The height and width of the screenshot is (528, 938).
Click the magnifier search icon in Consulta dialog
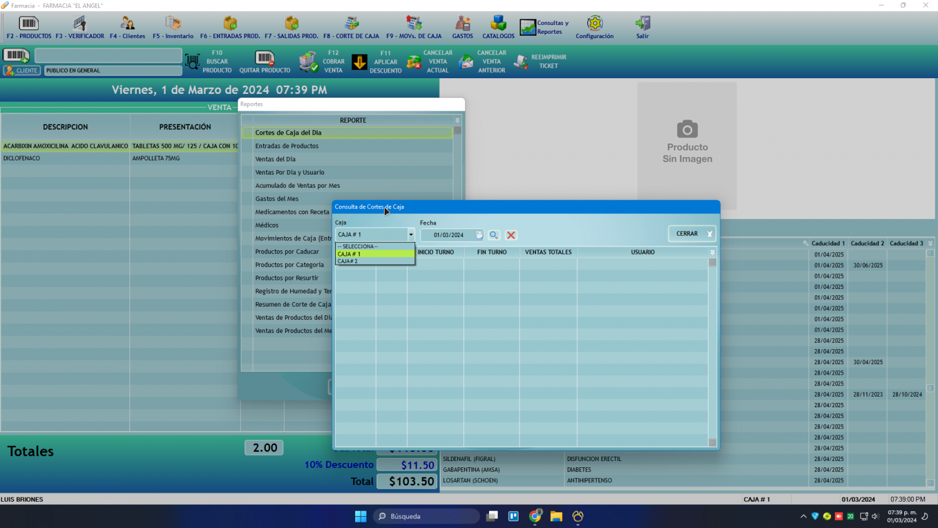point(494,235)
